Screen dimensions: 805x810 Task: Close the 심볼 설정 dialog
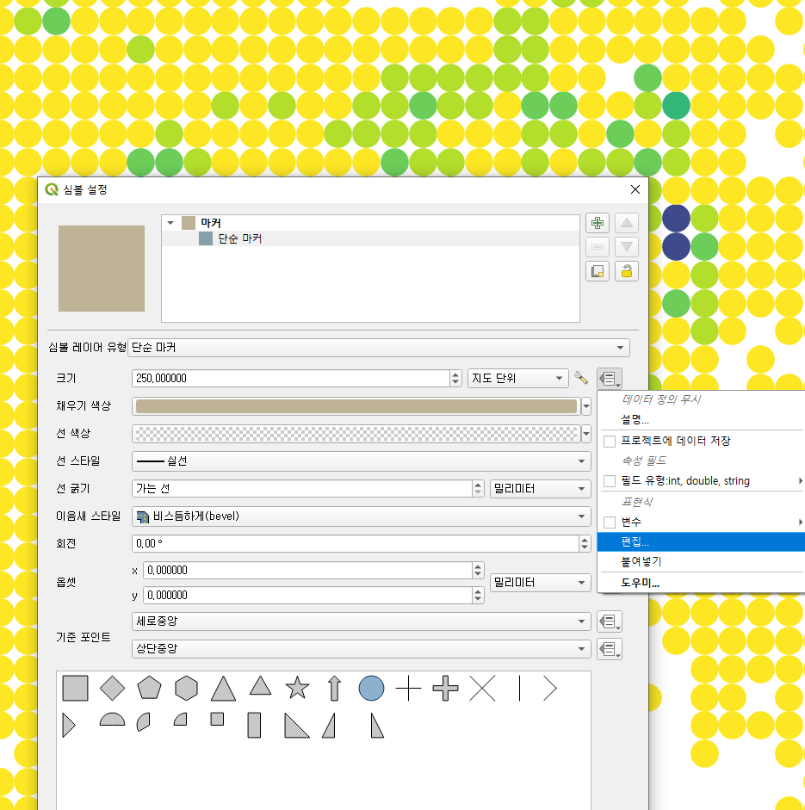click(635, 189)
